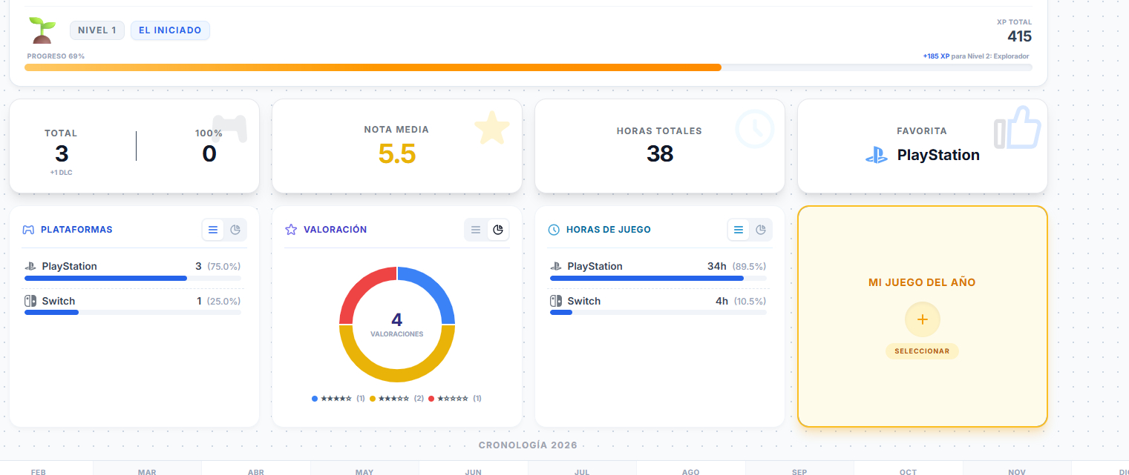Image resolution: width=1129 pixels, height=475 pixels.
Task: Click the Nivel 1 badge
Action: (x=97, y=30)
